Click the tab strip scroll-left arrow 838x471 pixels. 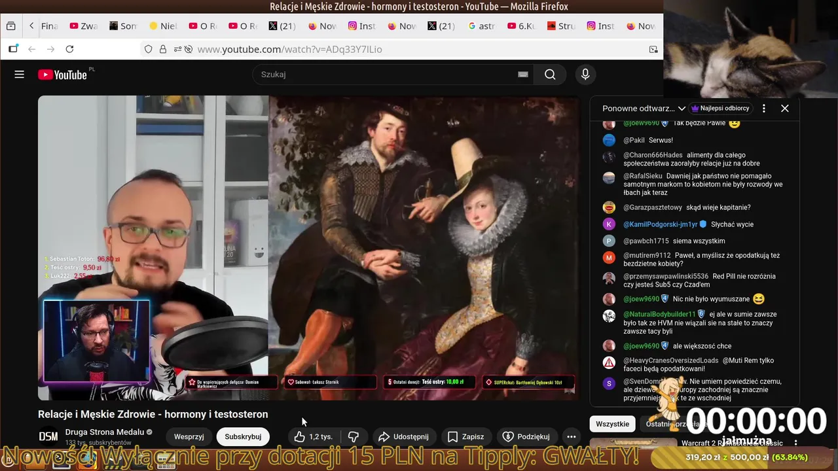coord(31,26)
